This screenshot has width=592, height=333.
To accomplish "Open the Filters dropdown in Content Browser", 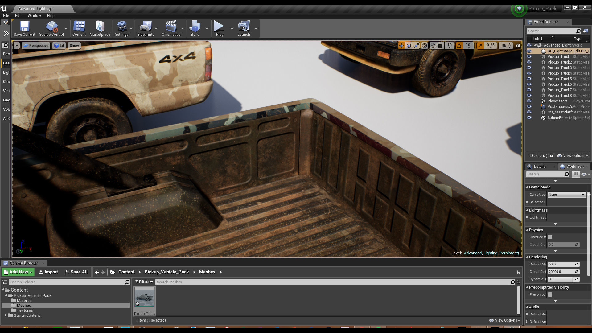I will (144, 282).
